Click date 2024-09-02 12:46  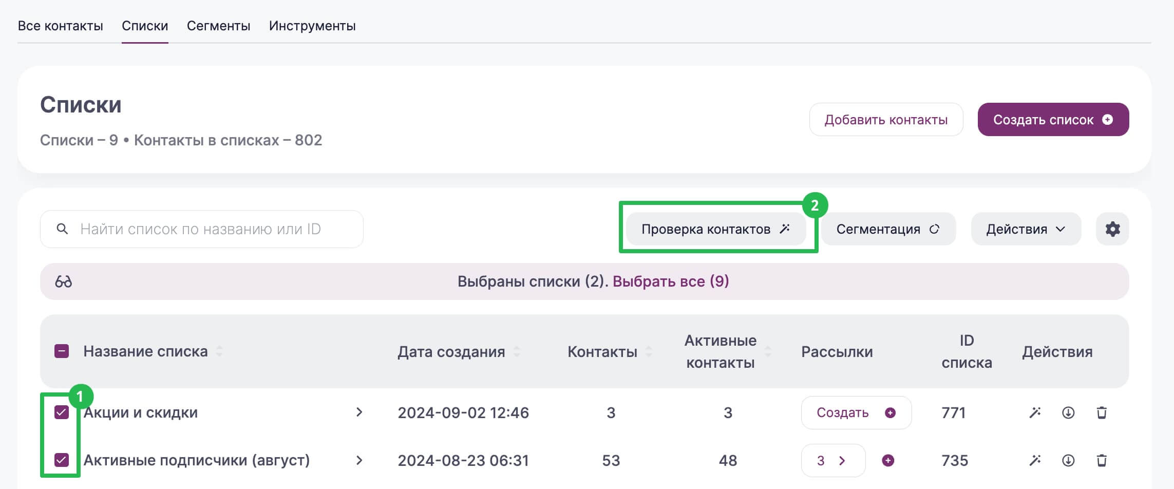(463, 412)
